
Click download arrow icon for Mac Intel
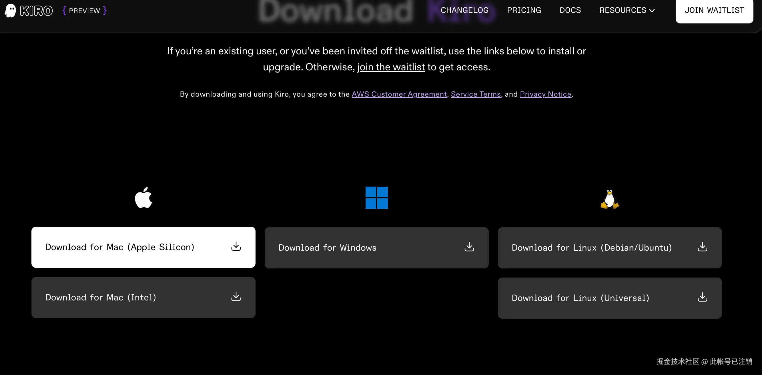236,297
